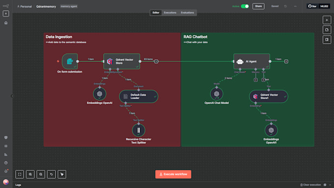Open the OpenAI Chat Model node

(217, 94)
